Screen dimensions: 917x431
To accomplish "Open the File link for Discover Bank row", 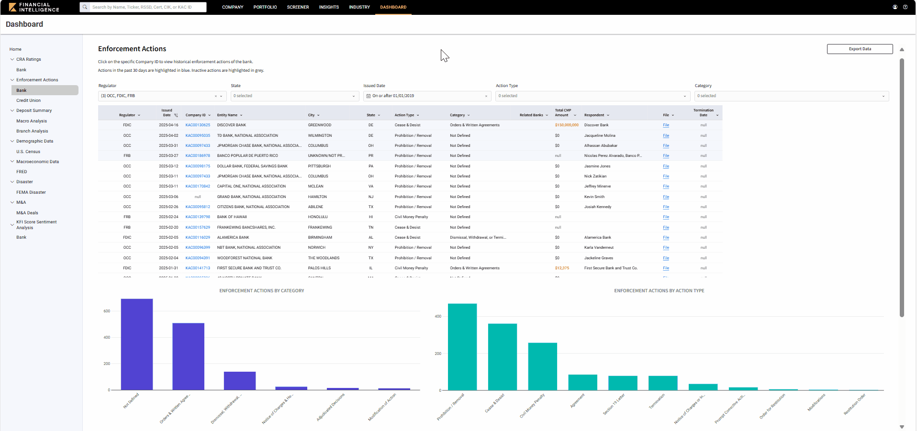I will pos(666,125).
